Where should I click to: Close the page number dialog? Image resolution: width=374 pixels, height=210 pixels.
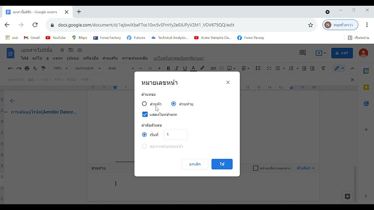point(228,82)
